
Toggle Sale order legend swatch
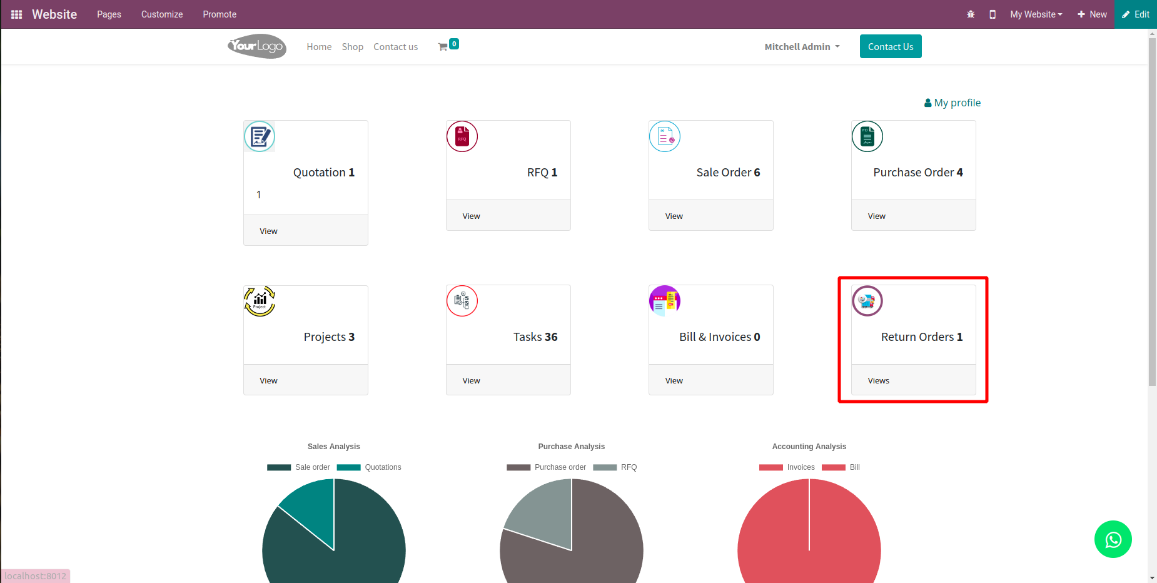click(x=279, y=467)
